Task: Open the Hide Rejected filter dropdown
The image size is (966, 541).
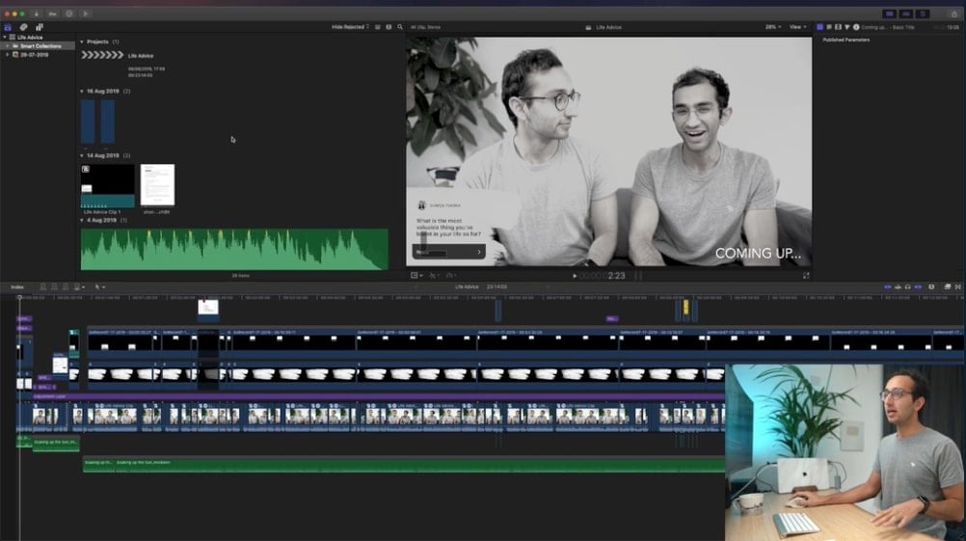Action: [x=350, y=27]
